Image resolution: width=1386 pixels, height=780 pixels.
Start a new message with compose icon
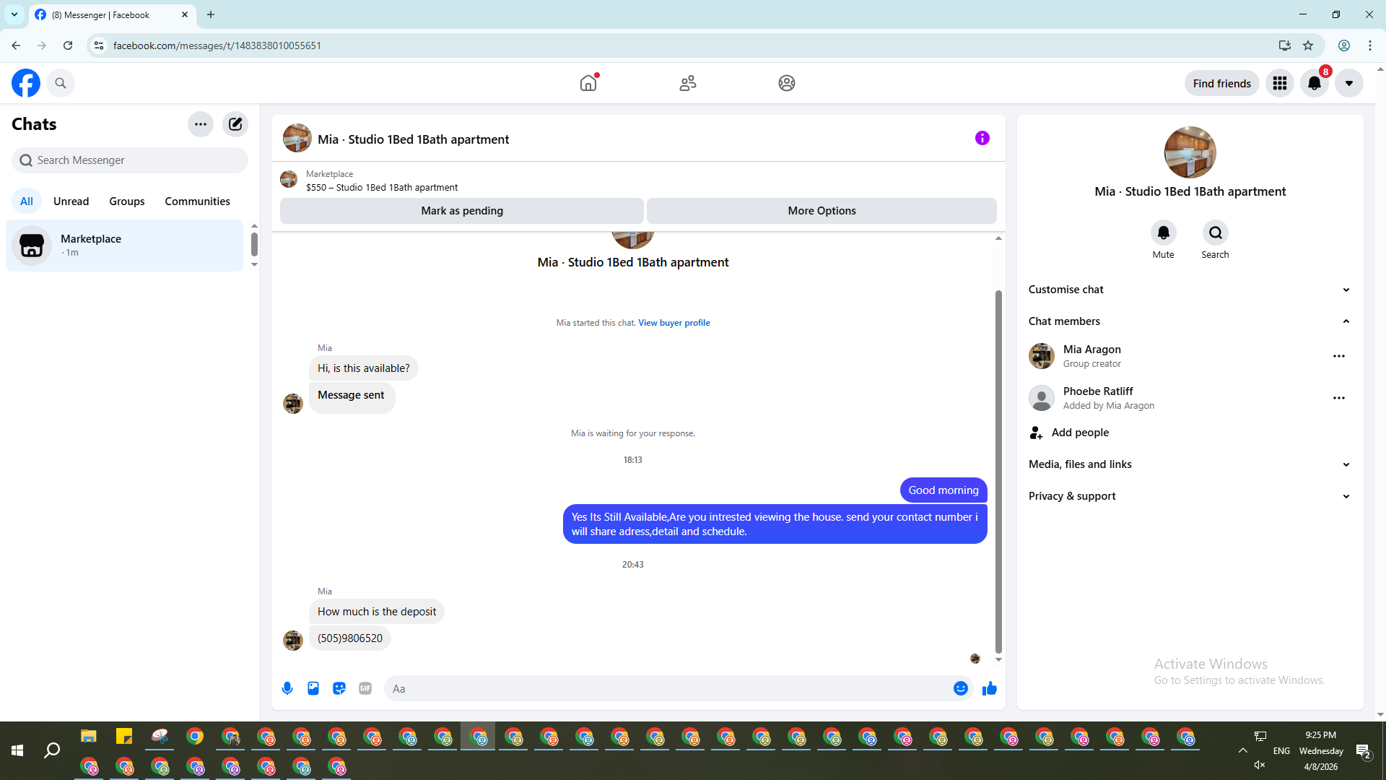coord(235,124)
